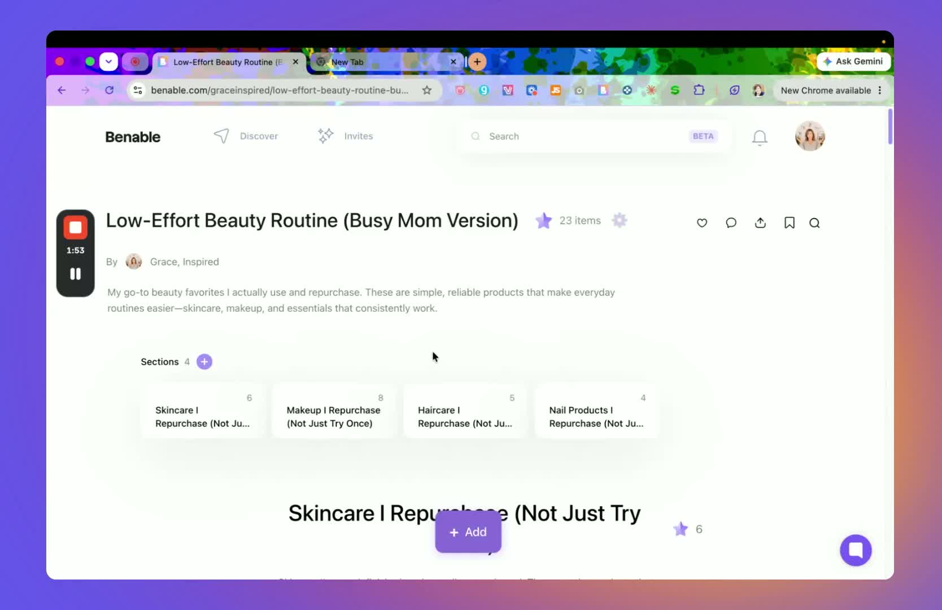Open author Grace, Inspired profile link
Viewport: 942px width, 610px height.
coord(184,262)
